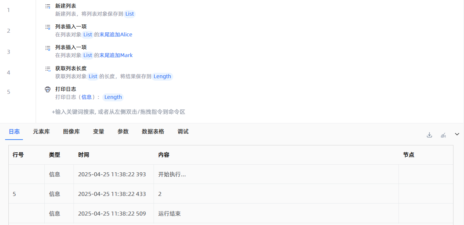
Task: Switch to the 调试 tab
Action: coord(183,132)
